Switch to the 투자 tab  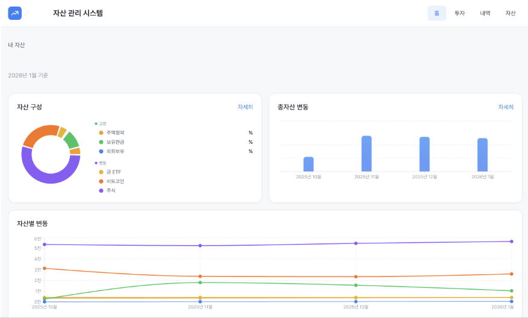(x=460, y=13)
